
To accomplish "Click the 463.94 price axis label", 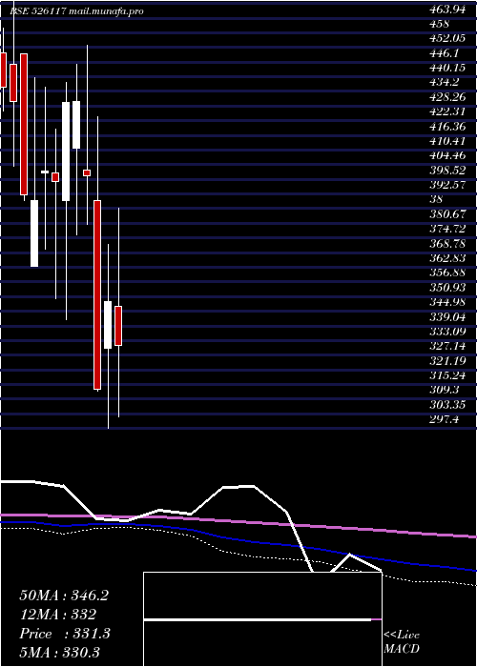I will click(447, 10).
